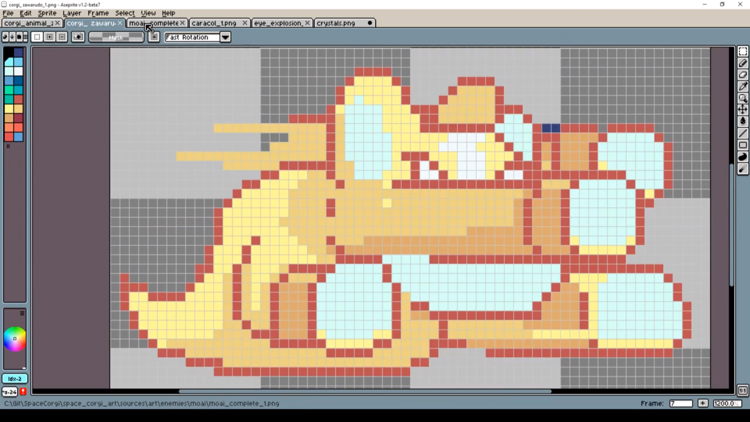
Task: Open the Edit menu
Action: (26, 13)
